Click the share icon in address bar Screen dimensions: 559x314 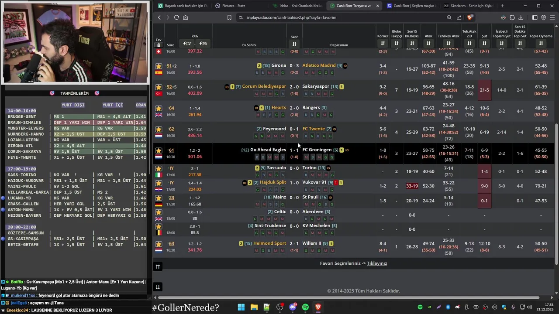[x=459, y=17]
